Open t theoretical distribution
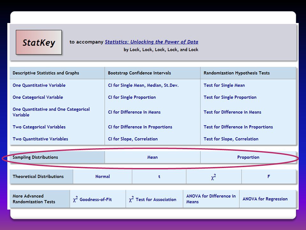 [159, 176]
